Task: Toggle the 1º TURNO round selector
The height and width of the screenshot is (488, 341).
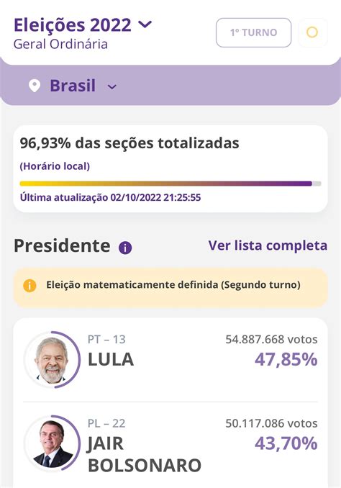Action: pyautogui.click(x=253, y=32)
